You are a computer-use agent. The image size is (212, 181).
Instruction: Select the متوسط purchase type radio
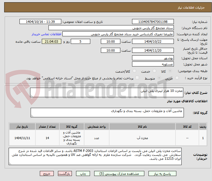pos(159,78)
